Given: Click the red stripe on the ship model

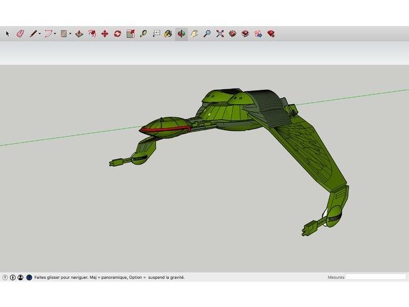Looking at the screenshot, I should (x=164, y=129).
